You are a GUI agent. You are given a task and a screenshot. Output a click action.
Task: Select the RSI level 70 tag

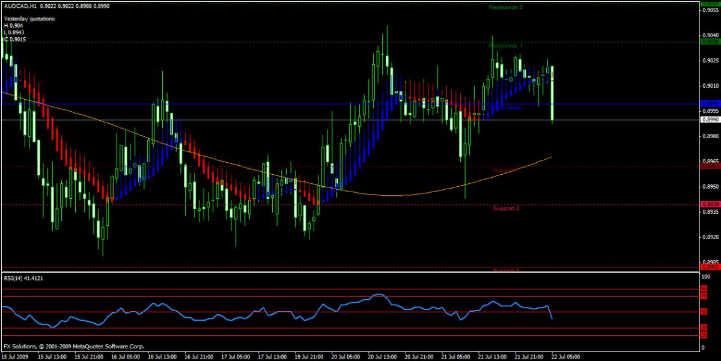coord(704,296)
